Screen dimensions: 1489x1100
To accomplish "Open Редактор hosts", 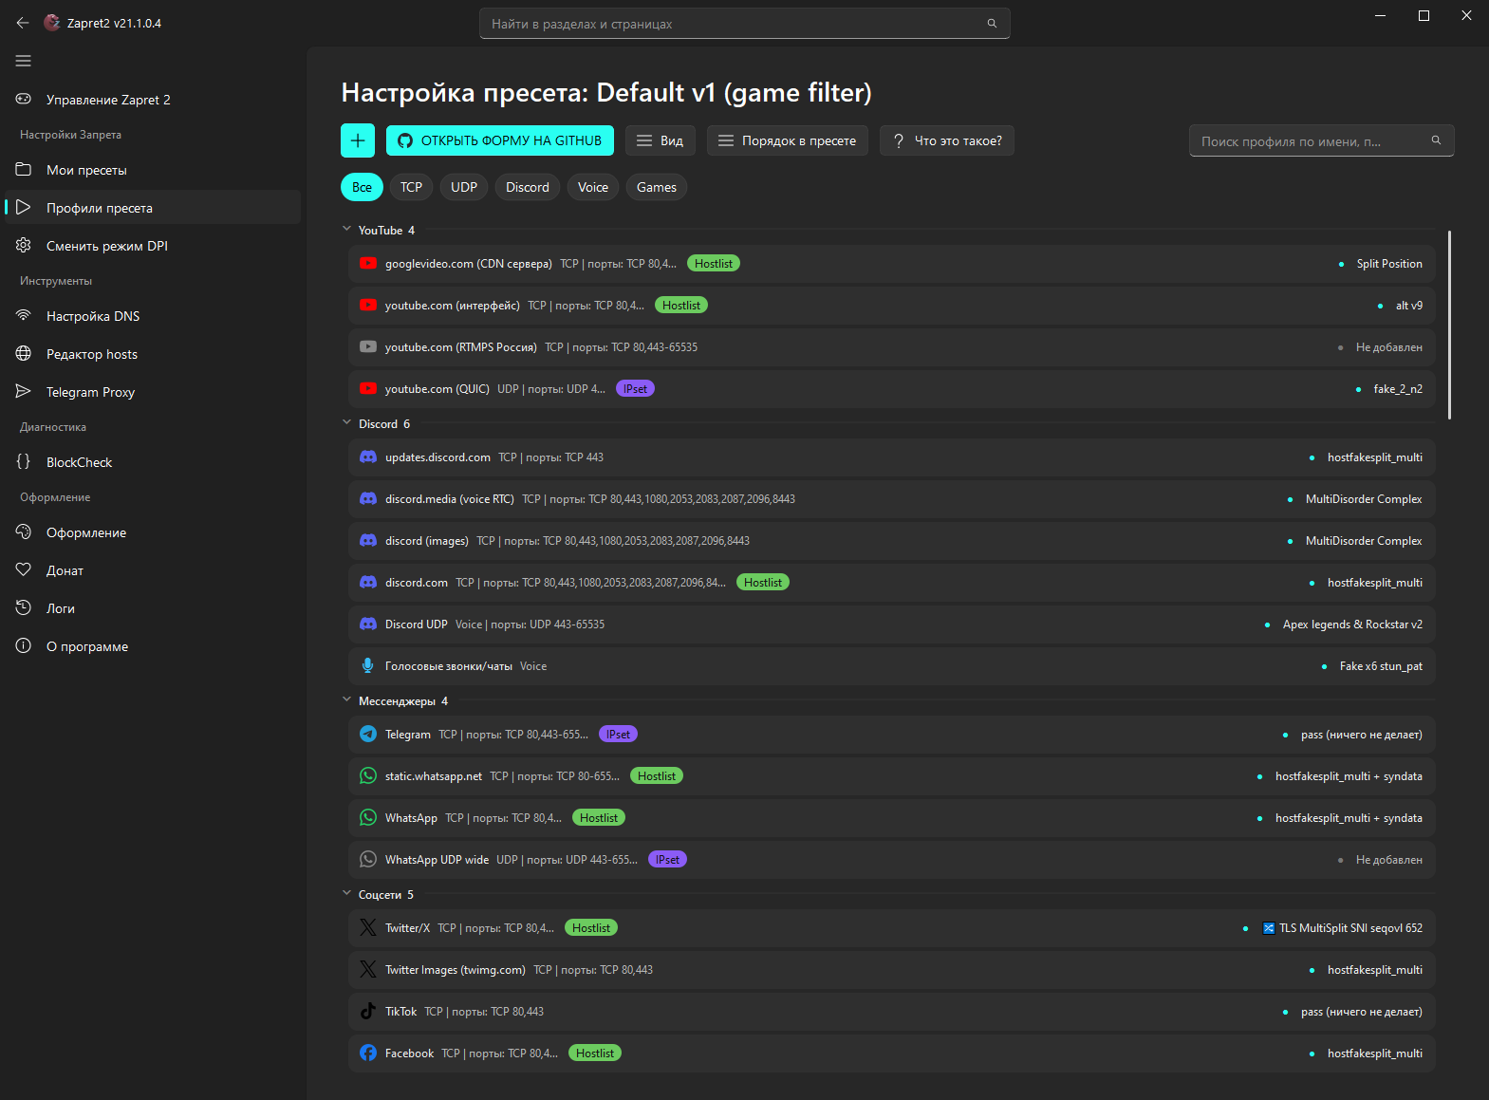I will tap(153, 354).
